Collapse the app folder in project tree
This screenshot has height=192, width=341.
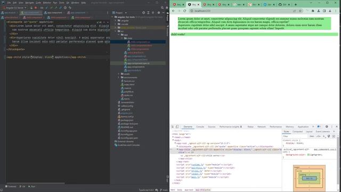coord(119,35)
